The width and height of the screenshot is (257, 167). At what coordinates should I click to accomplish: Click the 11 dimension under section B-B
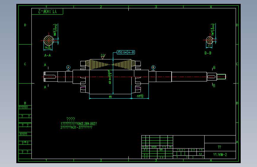coord(209,46)
